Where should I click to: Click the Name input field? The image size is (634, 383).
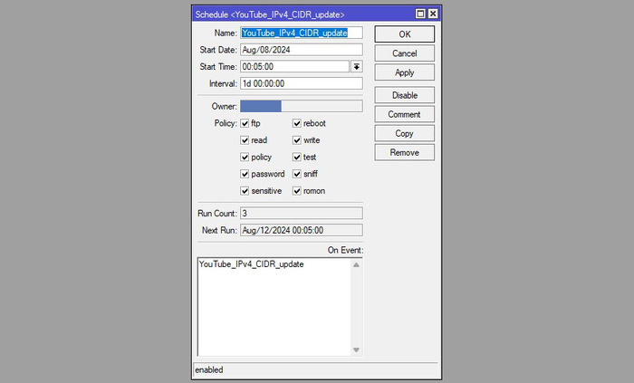301,33
